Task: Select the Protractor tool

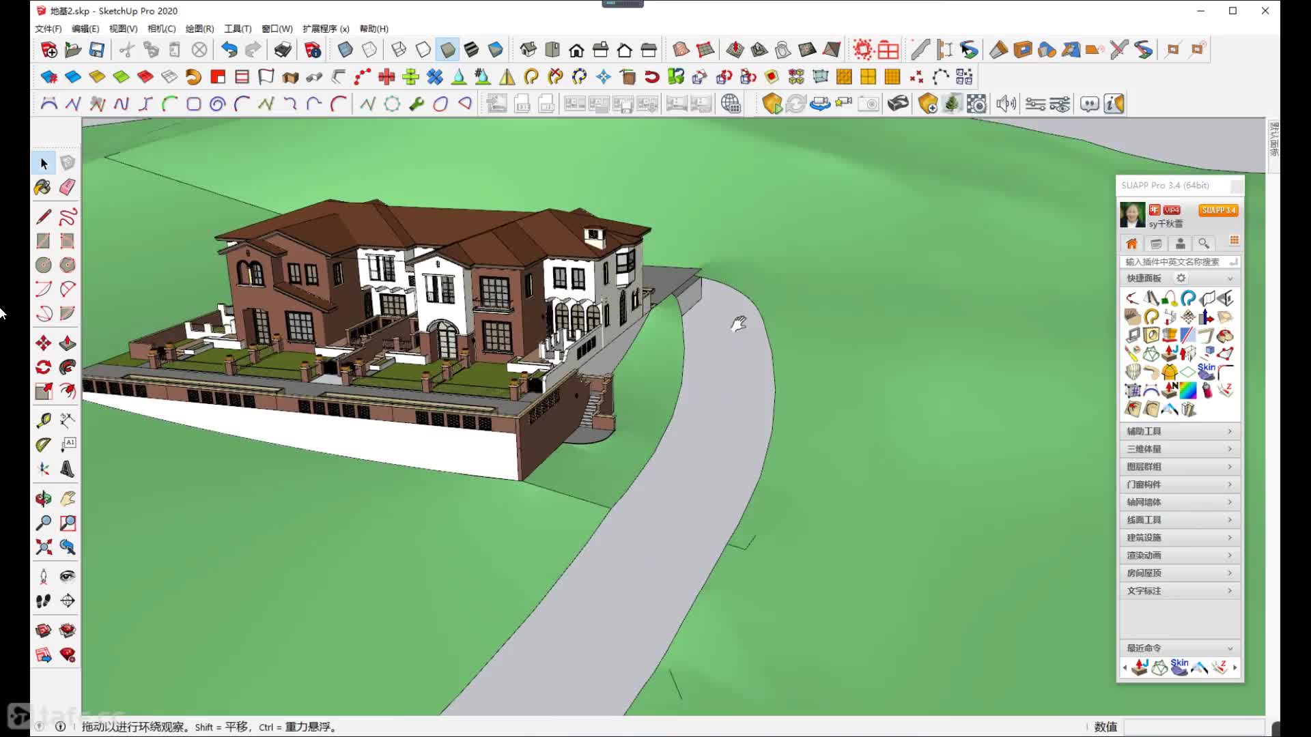Action: click(43, 445)
